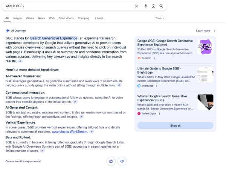Click the highlighted Search Generative Experience text

pos(54,38)
